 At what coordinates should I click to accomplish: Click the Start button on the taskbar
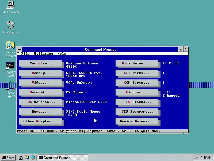pyautogui.click(x=8, y=158)
